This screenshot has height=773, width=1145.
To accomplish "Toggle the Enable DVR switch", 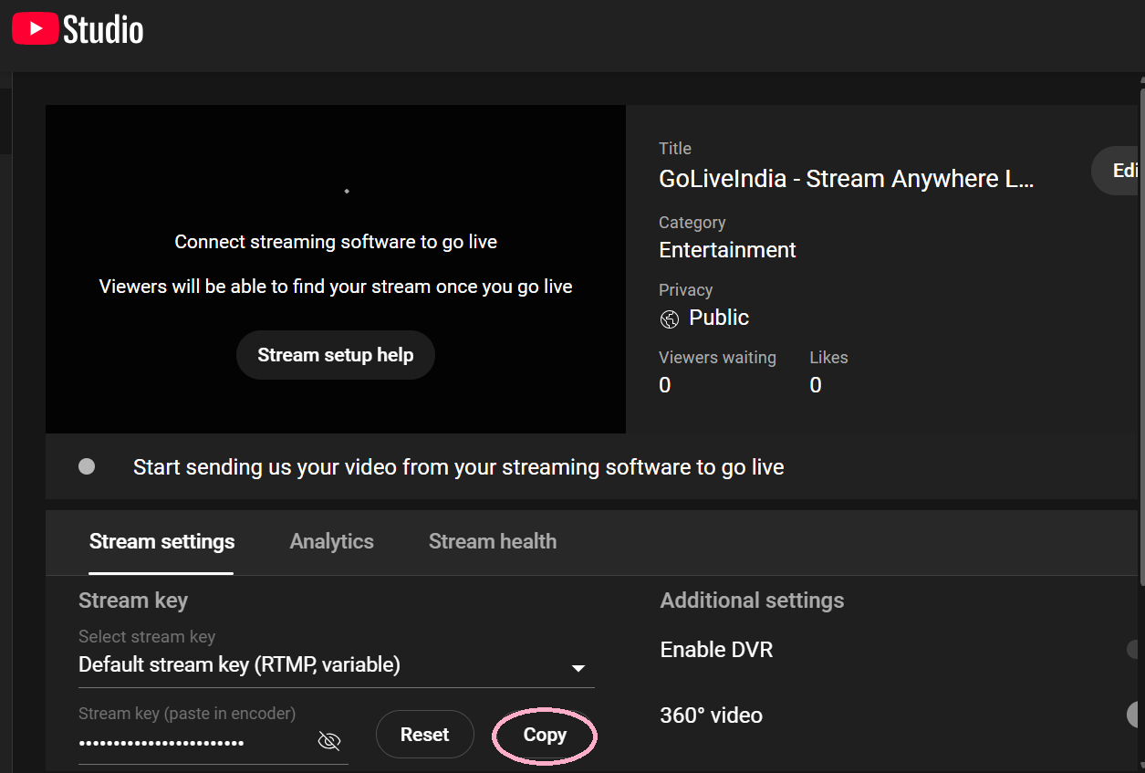I will pyautogui.click(x=1135, y=650).
